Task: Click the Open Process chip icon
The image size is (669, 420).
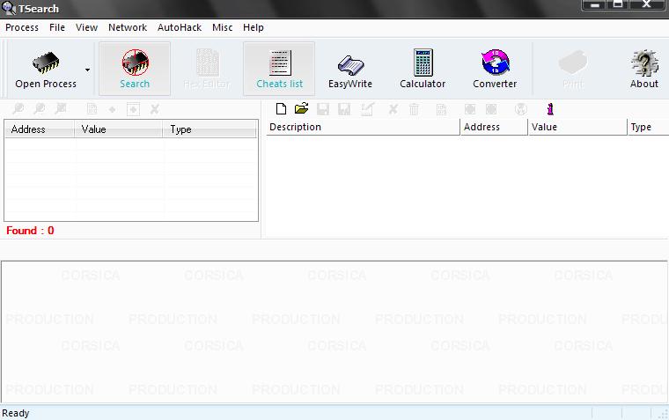Action: pyautogui.click(x=46, y=63)
